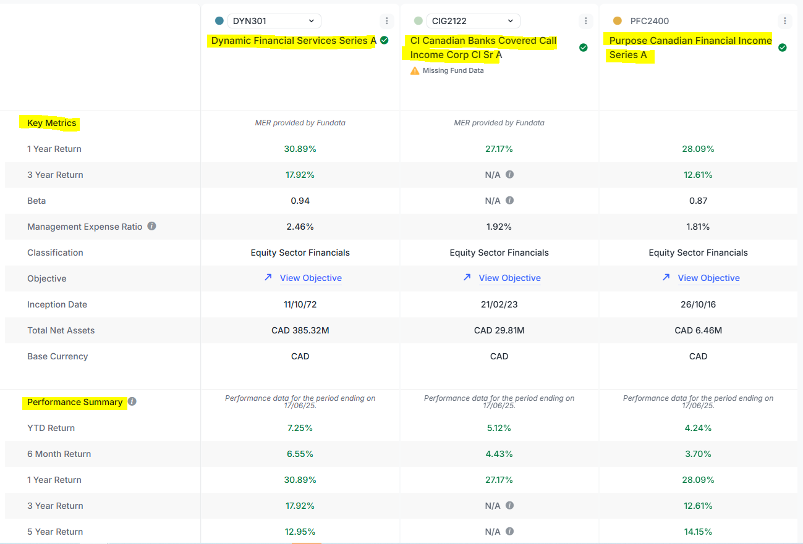Click info icon for CIG2122 Key Metrics 3 Year Return N/A
The height and width of the screenshot is (544, 803).
(x=509, y=175)
